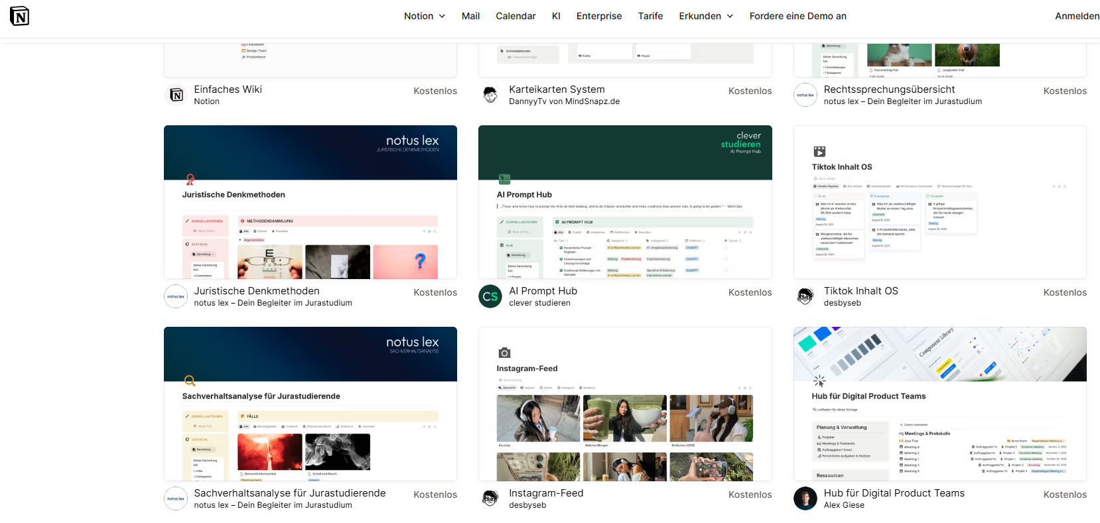1100x523 pixels.
Task: Open the Enterprise page
Action: point(599,16)
